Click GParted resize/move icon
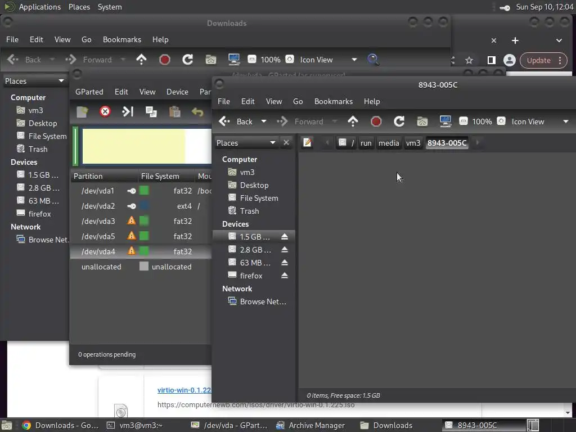The height and width of the screenshot is (432, 576). (128, 111)
